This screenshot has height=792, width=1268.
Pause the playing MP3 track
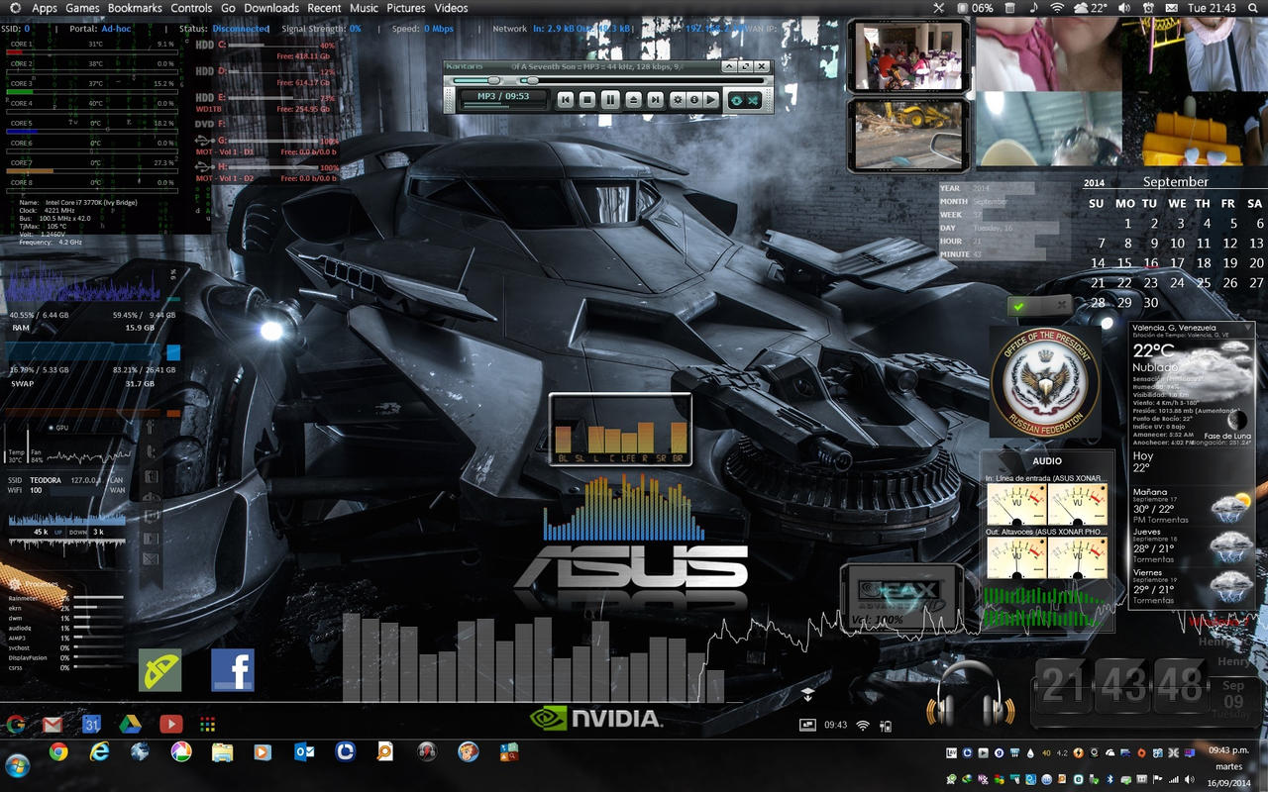click(x=610, y=100)
